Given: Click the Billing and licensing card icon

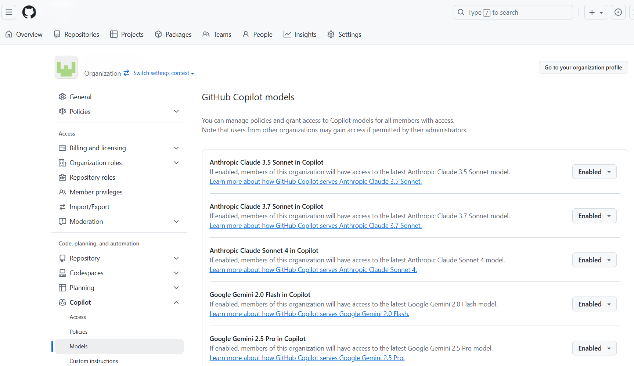Looking at the screenshot, I should click(x=62, y=148).
